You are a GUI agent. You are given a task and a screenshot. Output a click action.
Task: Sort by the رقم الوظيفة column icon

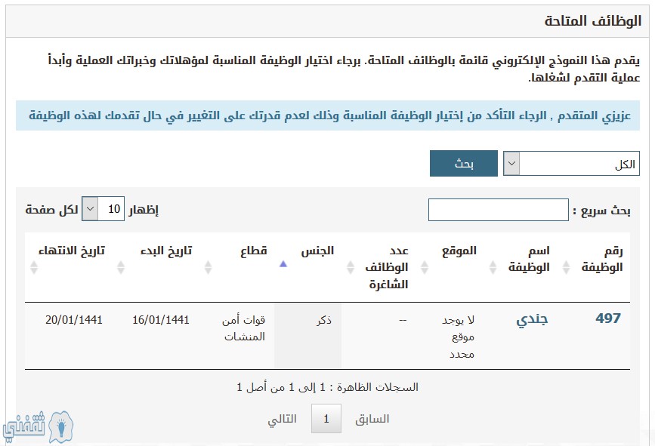[x=566, y=267]
